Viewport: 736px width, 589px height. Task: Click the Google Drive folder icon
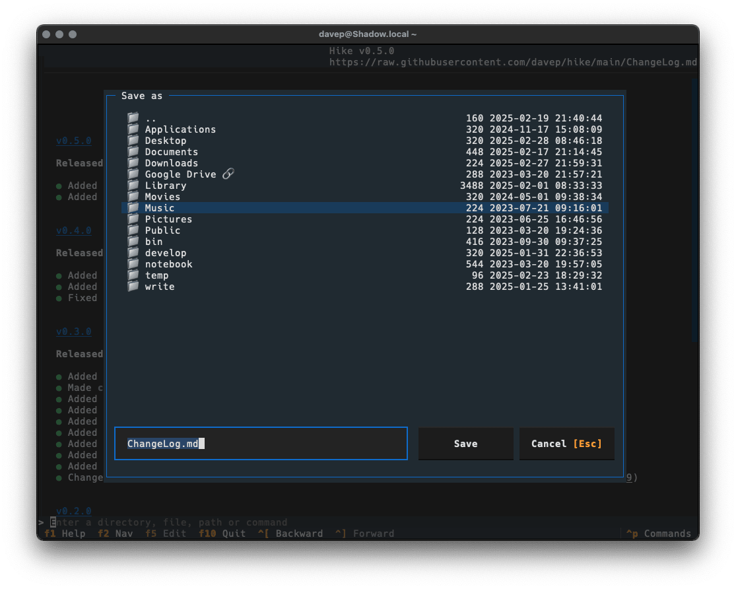[133, 174]
